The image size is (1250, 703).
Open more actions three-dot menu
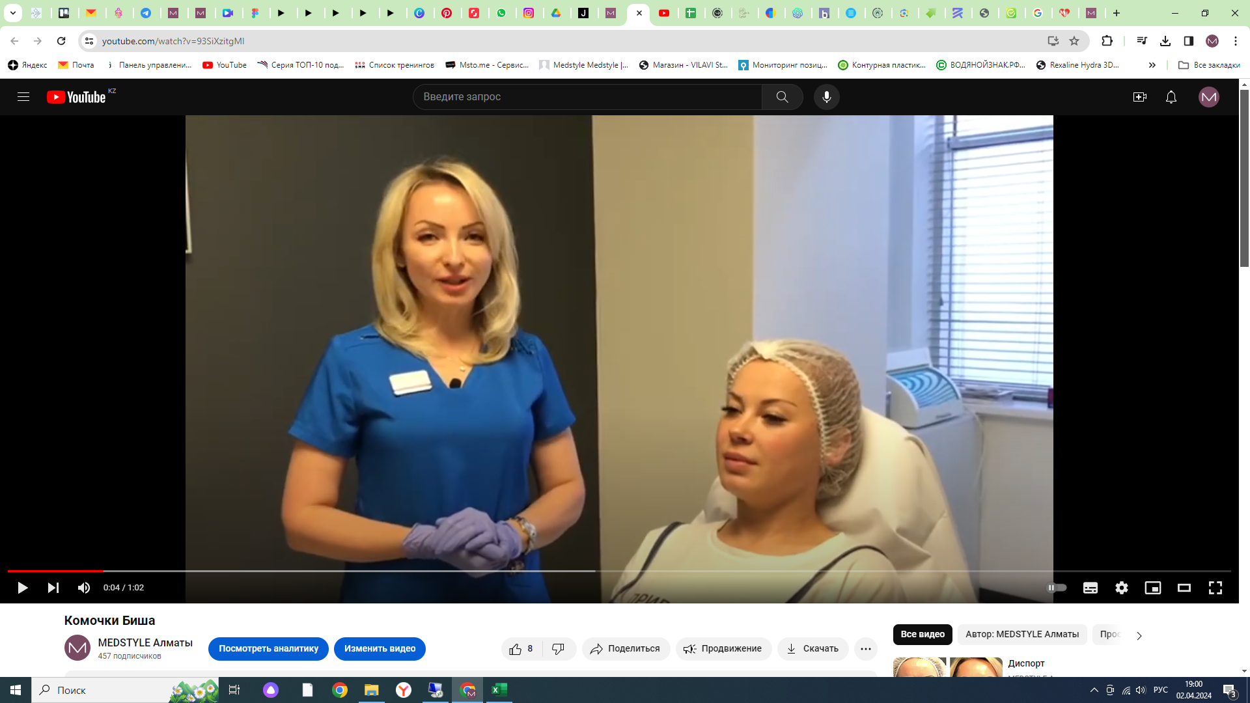[x=865, y=648]
